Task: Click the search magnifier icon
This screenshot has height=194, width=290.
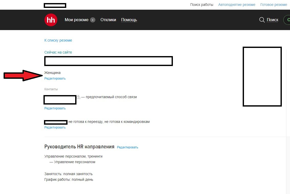Action: [x=262, y=20]
